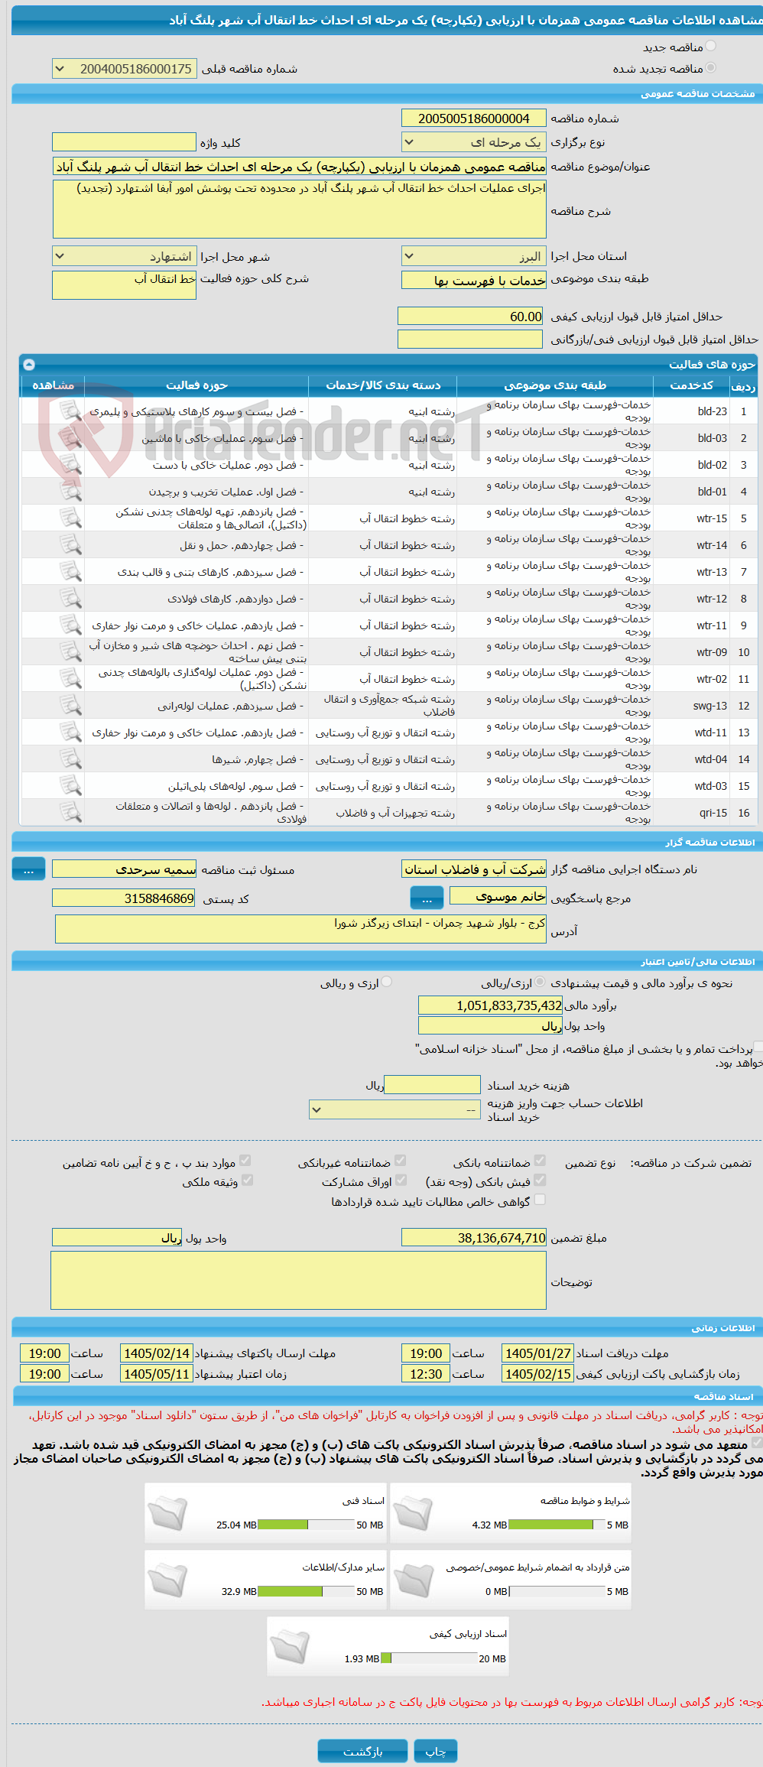The width and height of the screenshot is (763, 1767).
Task: Click the کد پستی field
Action: [x=125, y=898]
